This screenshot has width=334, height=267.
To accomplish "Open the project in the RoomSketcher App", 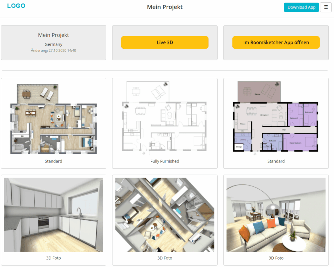I will click(x=276, y=42).
